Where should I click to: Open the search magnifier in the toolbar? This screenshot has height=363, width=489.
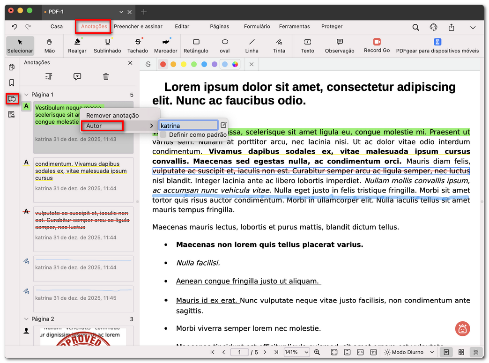tap(415, 27)
